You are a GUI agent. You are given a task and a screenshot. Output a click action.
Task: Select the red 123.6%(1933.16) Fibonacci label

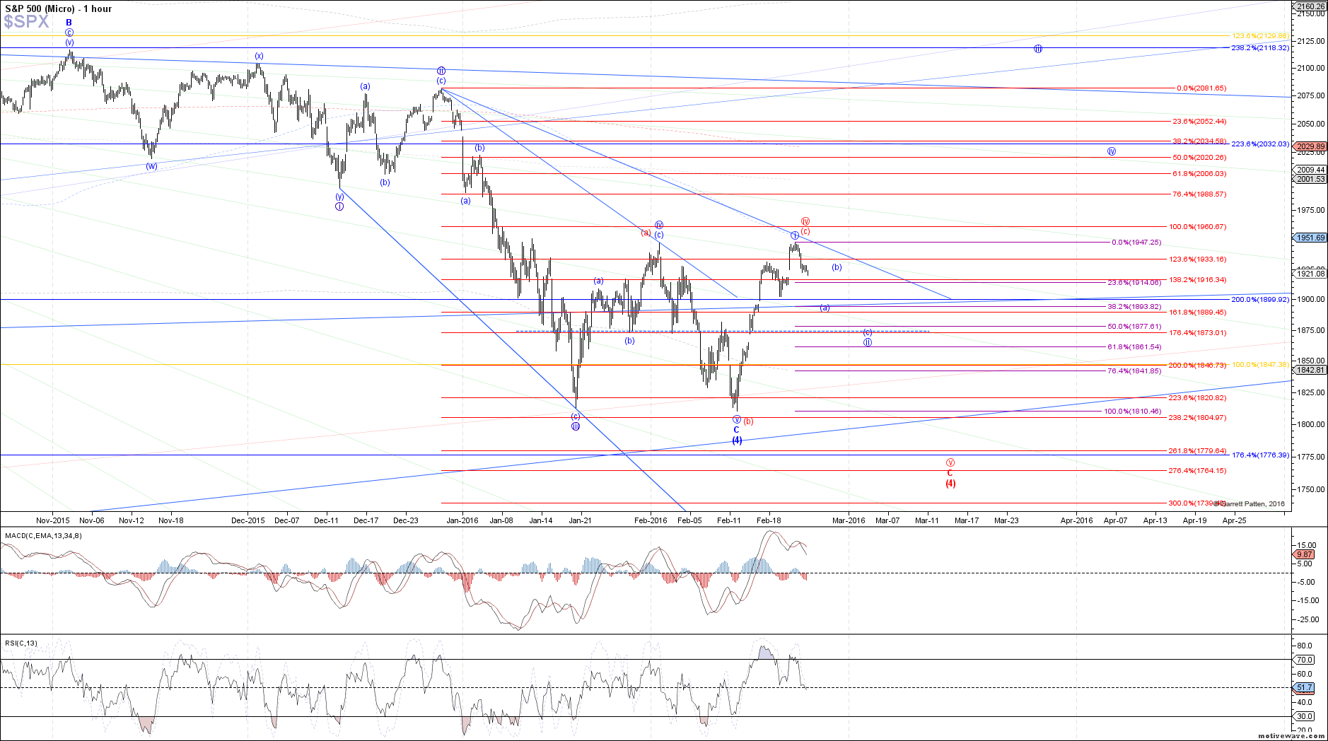(x=1198, y=259)
